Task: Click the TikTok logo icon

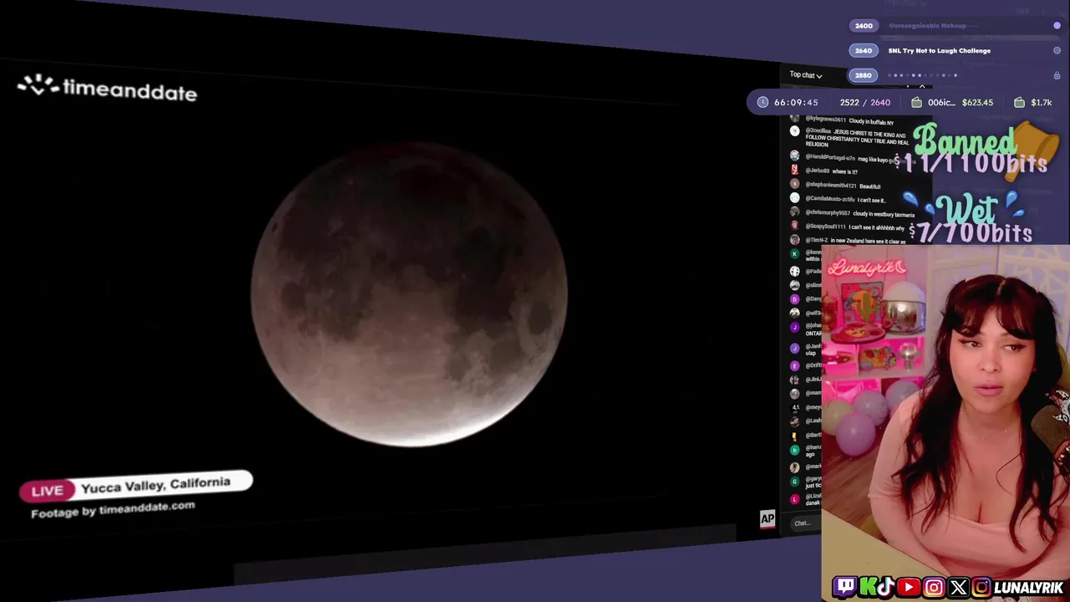Action: (886, 587)
